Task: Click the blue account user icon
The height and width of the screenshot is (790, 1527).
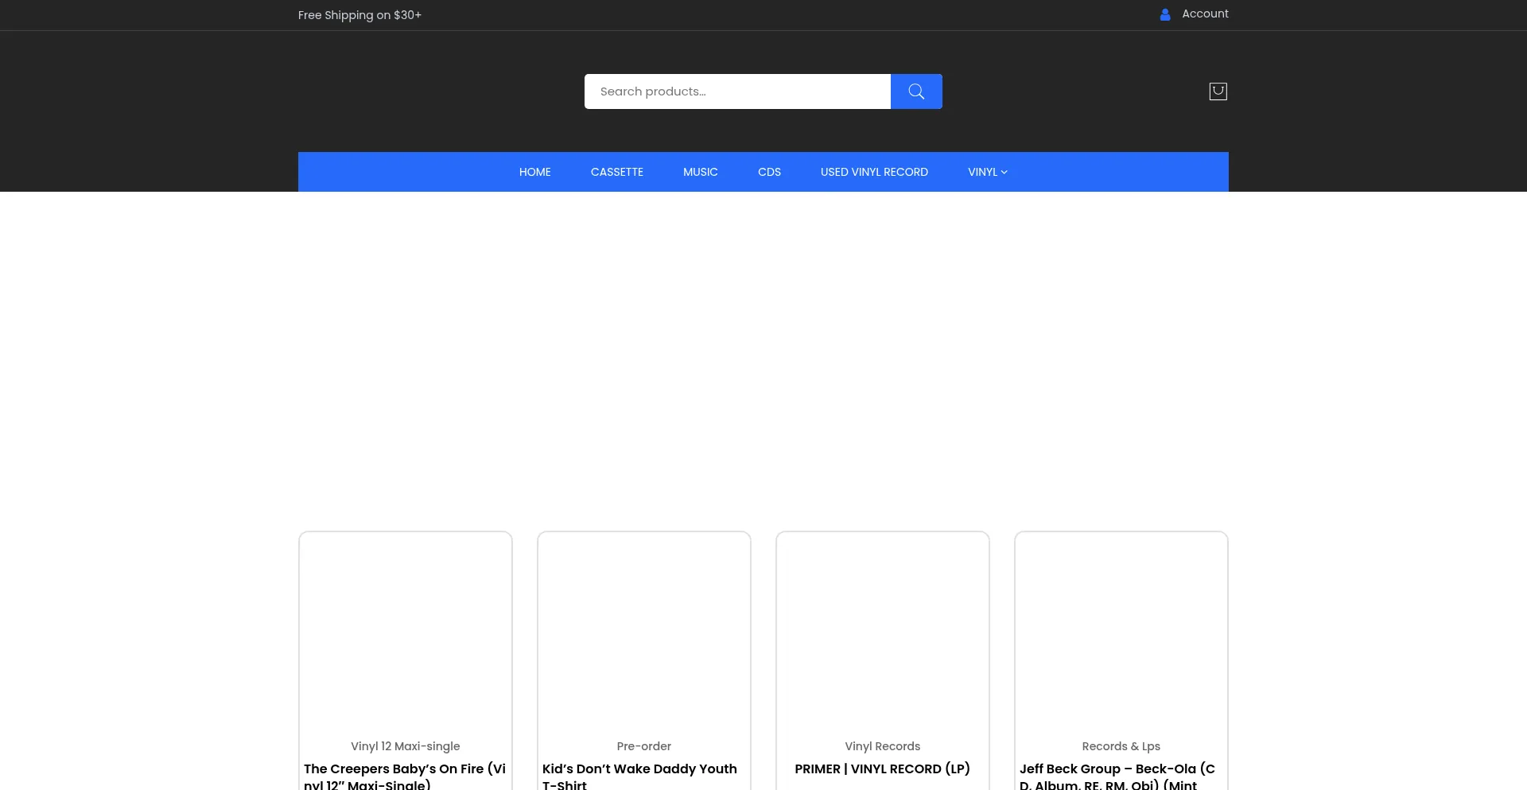Action: (x=1165, y=14)
